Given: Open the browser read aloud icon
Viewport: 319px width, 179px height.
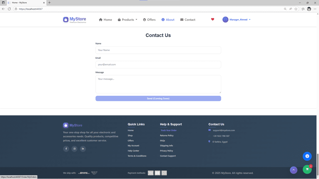Looking at the screenshot, I should [291, 9].
